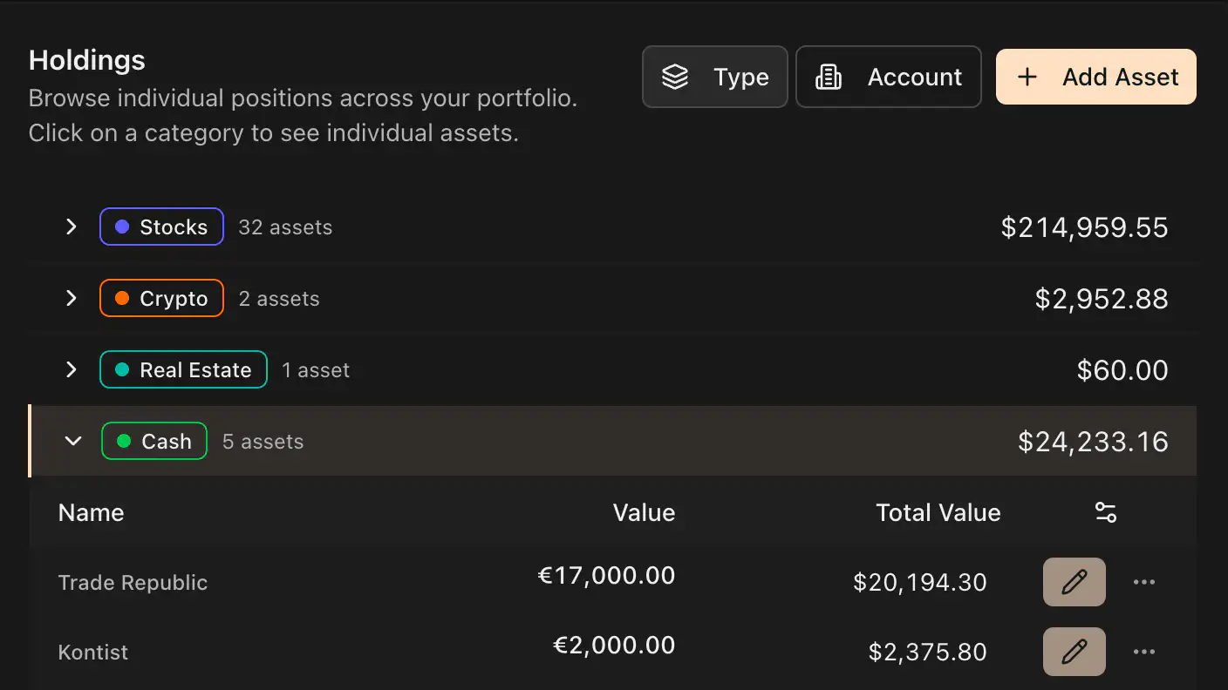Open the ellipsis menu for Trade Republic
Viewport: 1228px width, 690px height.
(x=1144, y=582)
